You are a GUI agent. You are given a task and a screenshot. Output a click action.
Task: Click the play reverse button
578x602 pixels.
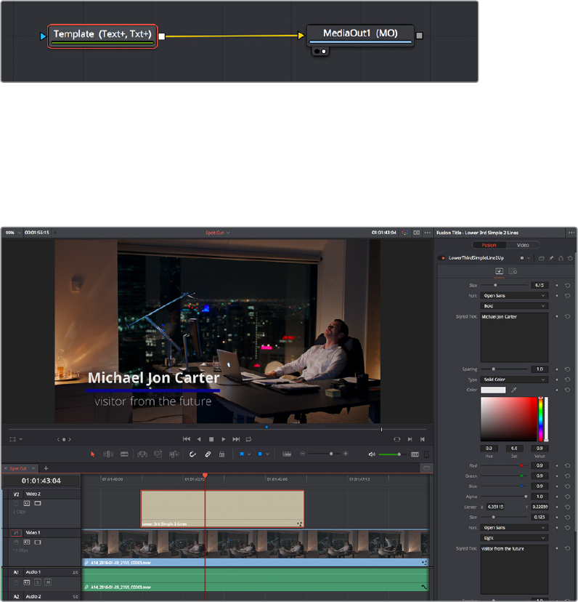coord(199,439)
